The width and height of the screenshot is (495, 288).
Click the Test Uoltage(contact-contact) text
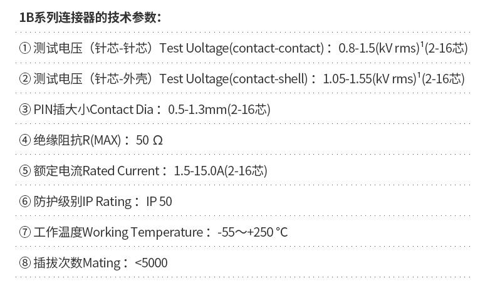(242, 48)
